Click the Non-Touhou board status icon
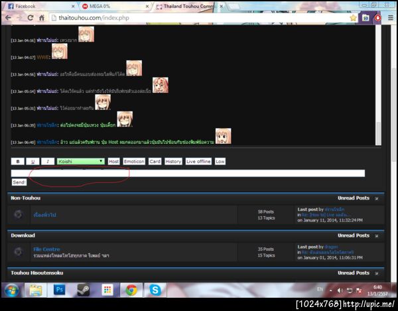 19,214
